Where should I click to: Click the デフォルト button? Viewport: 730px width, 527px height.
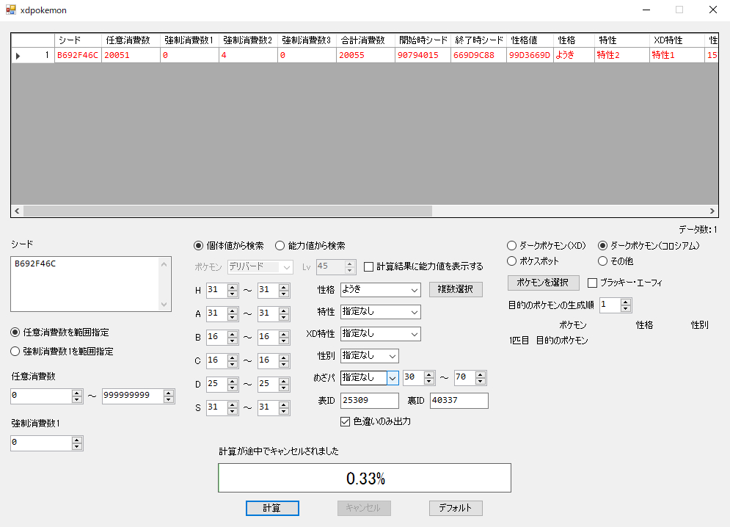click(x=456, y=508)
